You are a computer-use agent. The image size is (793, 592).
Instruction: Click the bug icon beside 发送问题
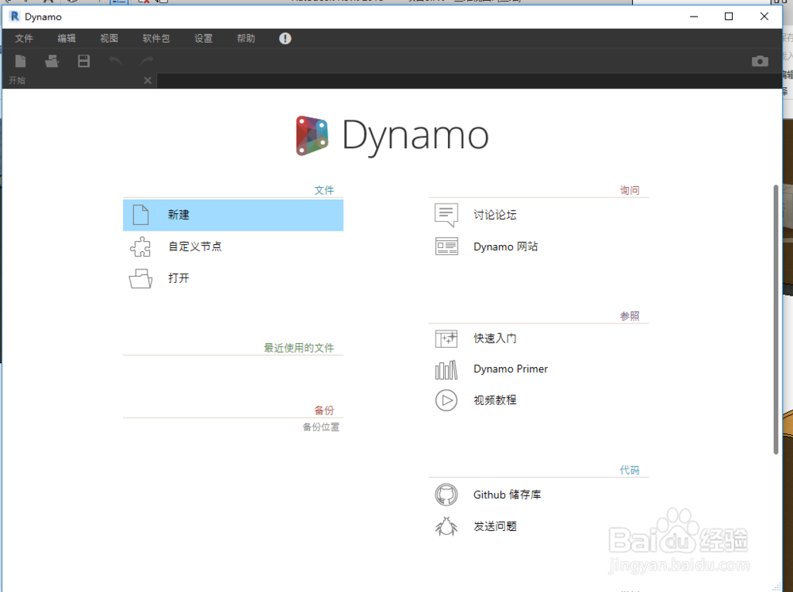point(446,526)
